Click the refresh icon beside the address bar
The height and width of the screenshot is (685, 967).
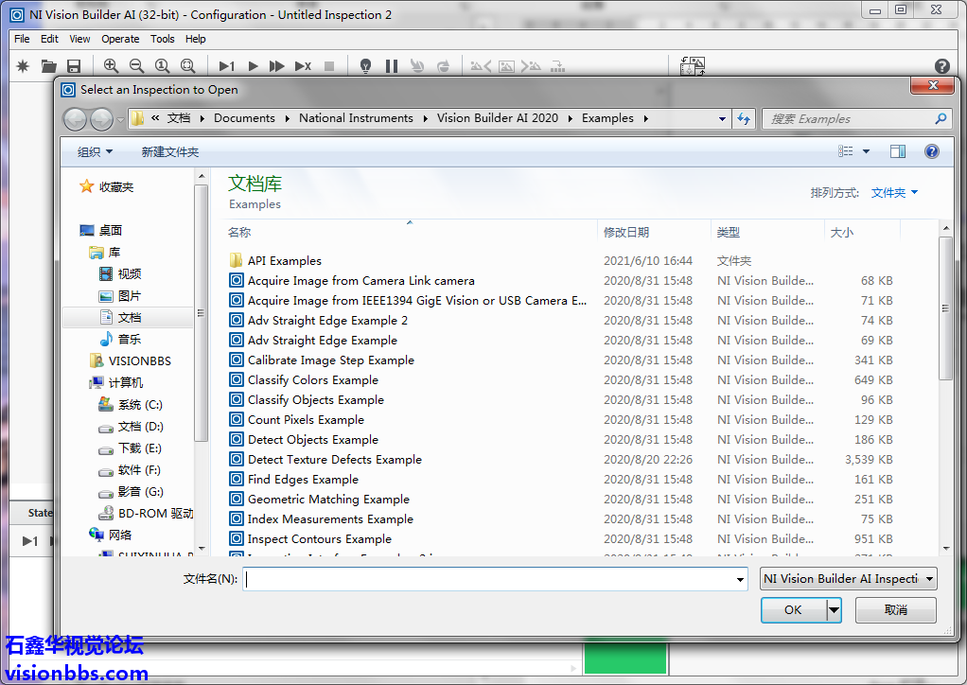click(744, 119)
